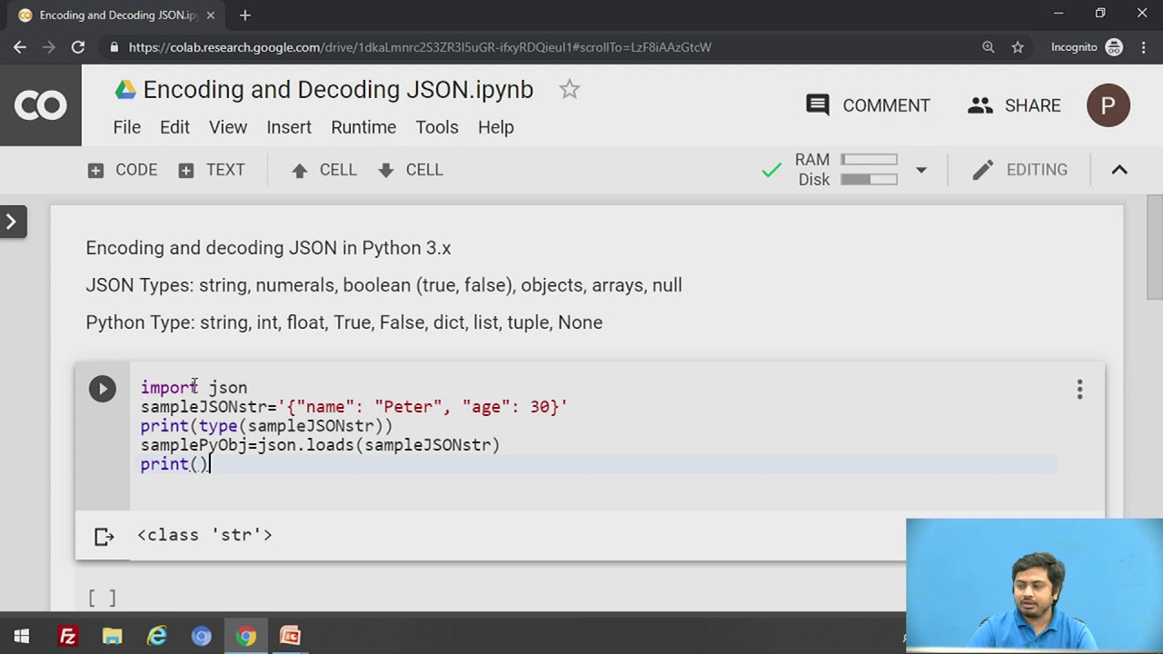Screen dimensions: 1163x654
Task: Open the Tools menu
Action: coord(436,127)
